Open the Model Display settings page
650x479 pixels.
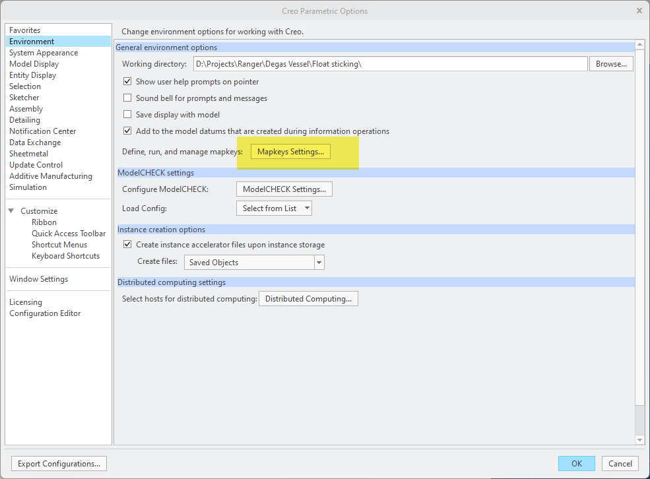34,63
